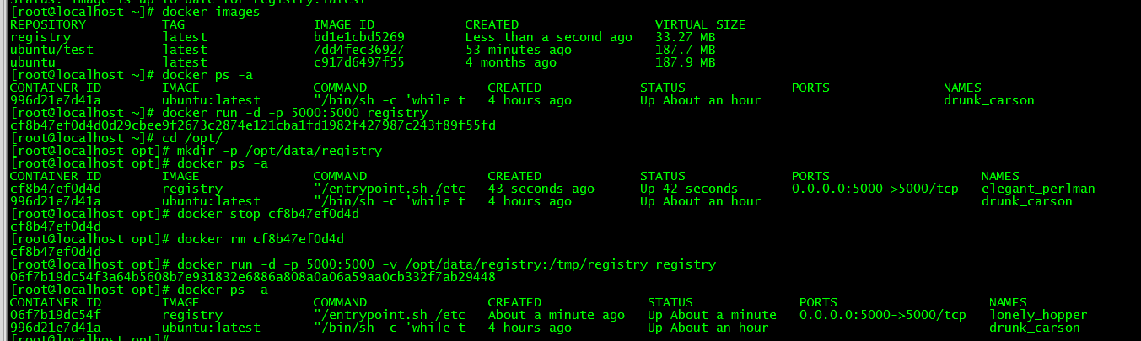
Task: Select port mapping in the elegant_perlman row
Action: (x=875, y=189)
